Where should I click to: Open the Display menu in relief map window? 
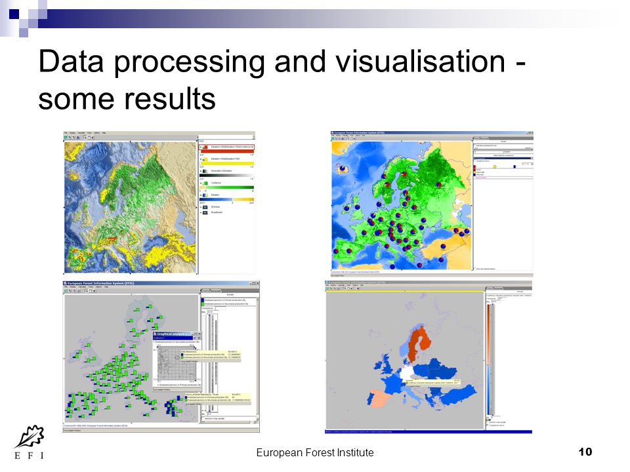pos(72,133)
